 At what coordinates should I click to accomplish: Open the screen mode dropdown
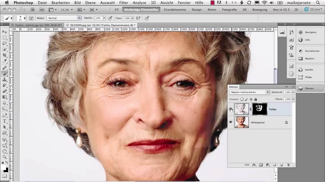94,10
